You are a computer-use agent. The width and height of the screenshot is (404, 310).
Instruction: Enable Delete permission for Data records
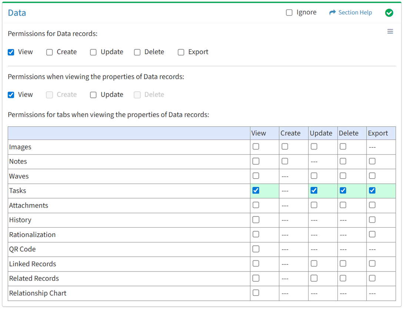click(x=137, y=52)
